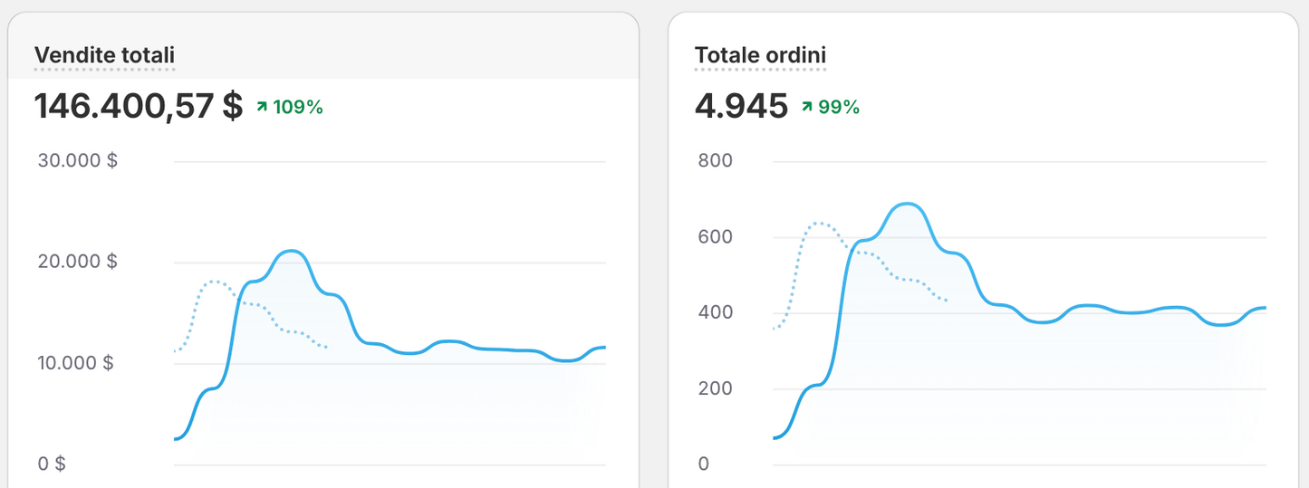Select the 99% growth indicator text
Viewport: 1309px width, 488px height.
coord(839,108)
